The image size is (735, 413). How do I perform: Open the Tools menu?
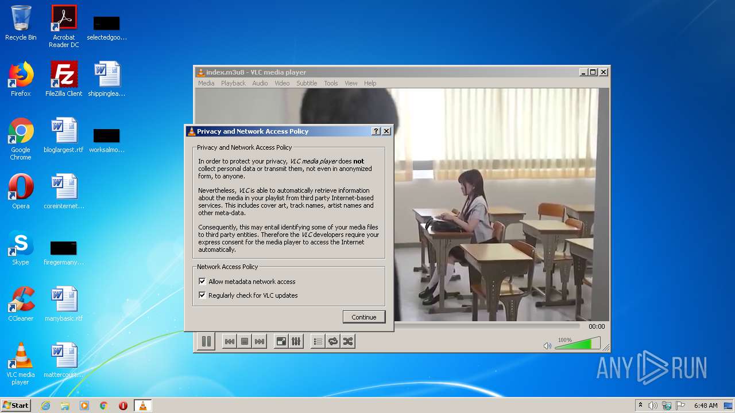coord(331,83)
